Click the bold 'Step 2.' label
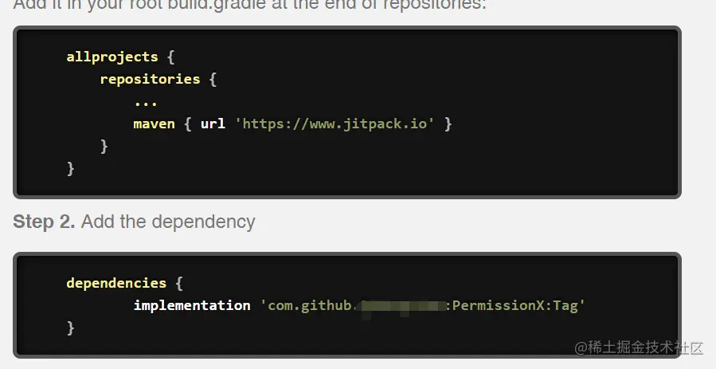Image resolution: width=716 pixels, height=369 pixels. (44, 222)
